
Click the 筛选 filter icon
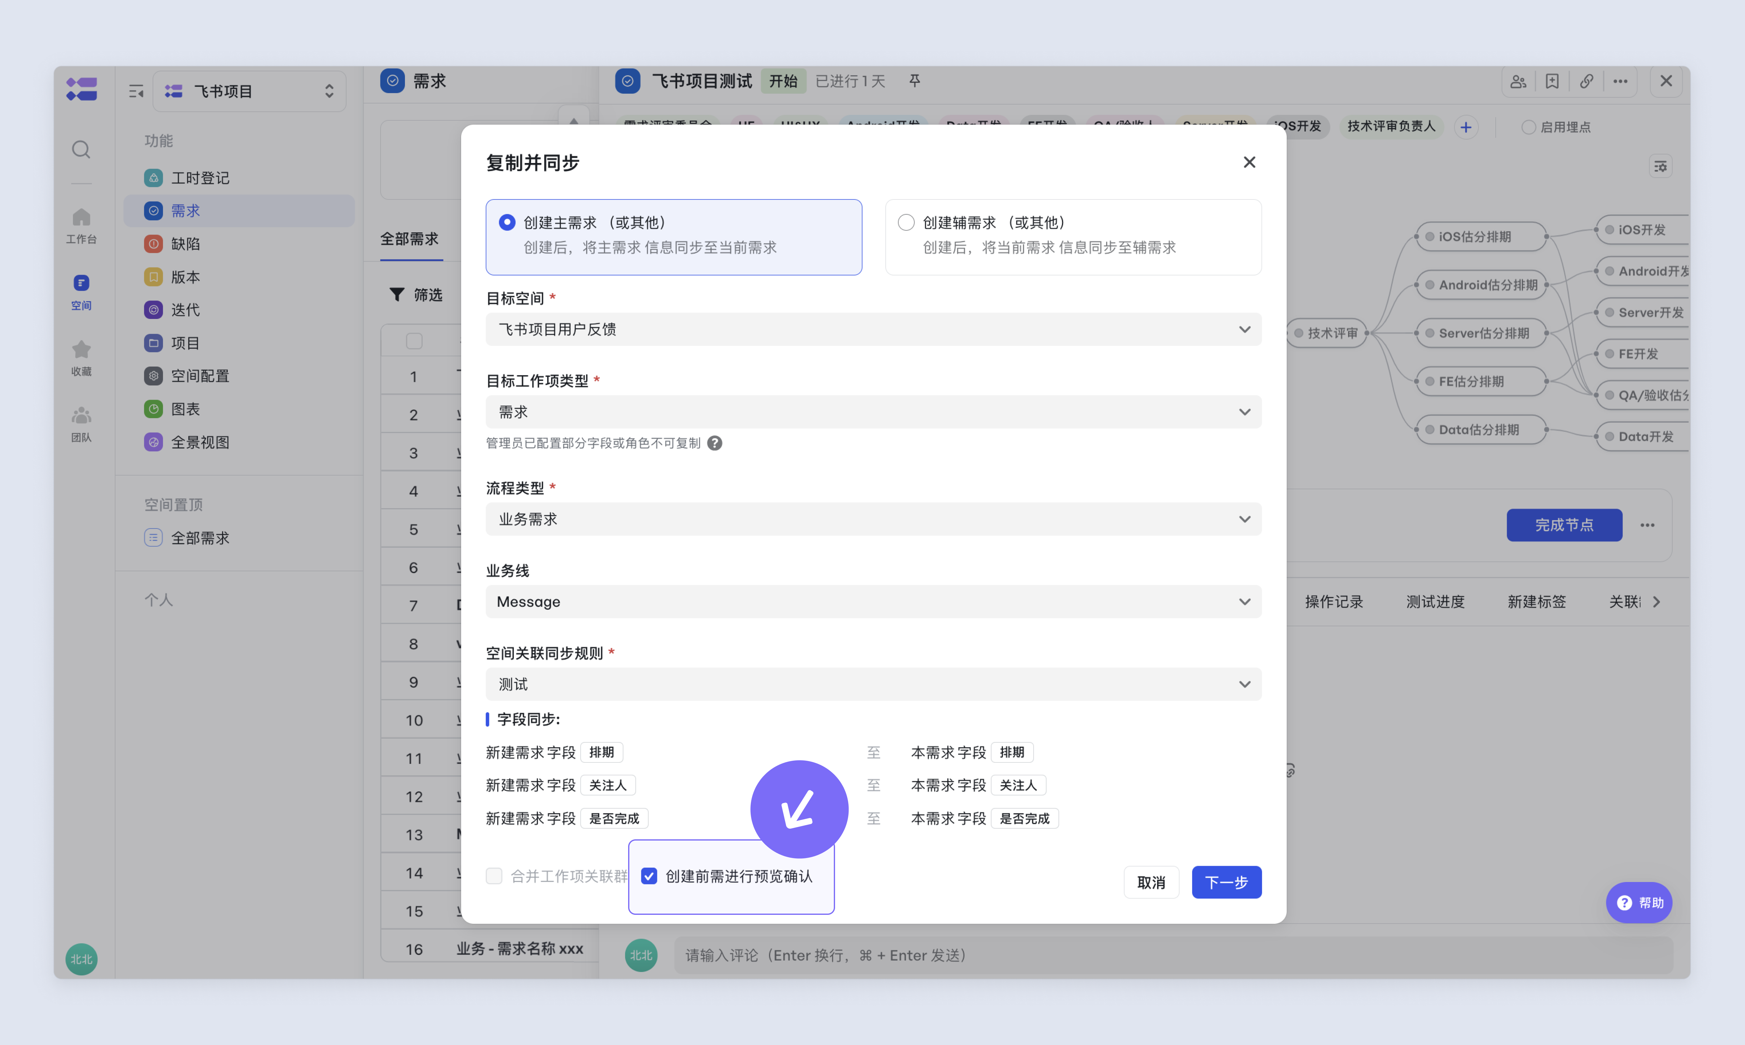(x=397, y=294)
